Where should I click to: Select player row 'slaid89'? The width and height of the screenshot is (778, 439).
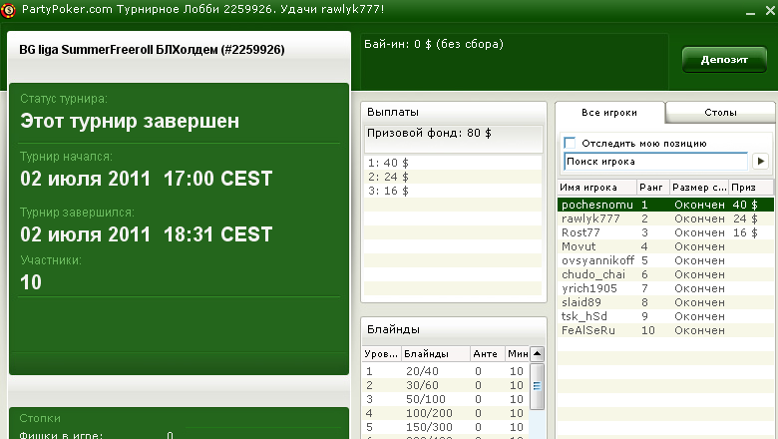tap(665, 302)
